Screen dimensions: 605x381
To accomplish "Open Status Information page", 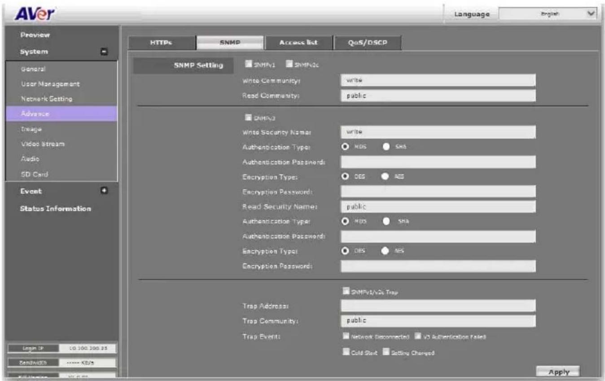I will pyautogui.click(x=56, y=209).
